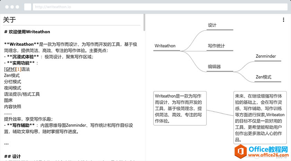291x161 pixels.
Task: Click the line 'Zen模式' in the editor
Action: 12,75
